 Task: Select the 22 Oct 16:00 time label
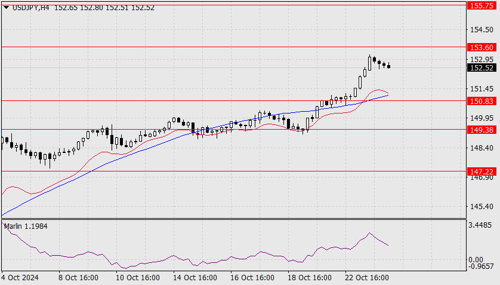coord(367,278)
